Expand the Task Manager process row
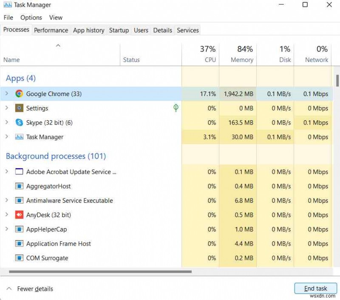 (7, 136)
